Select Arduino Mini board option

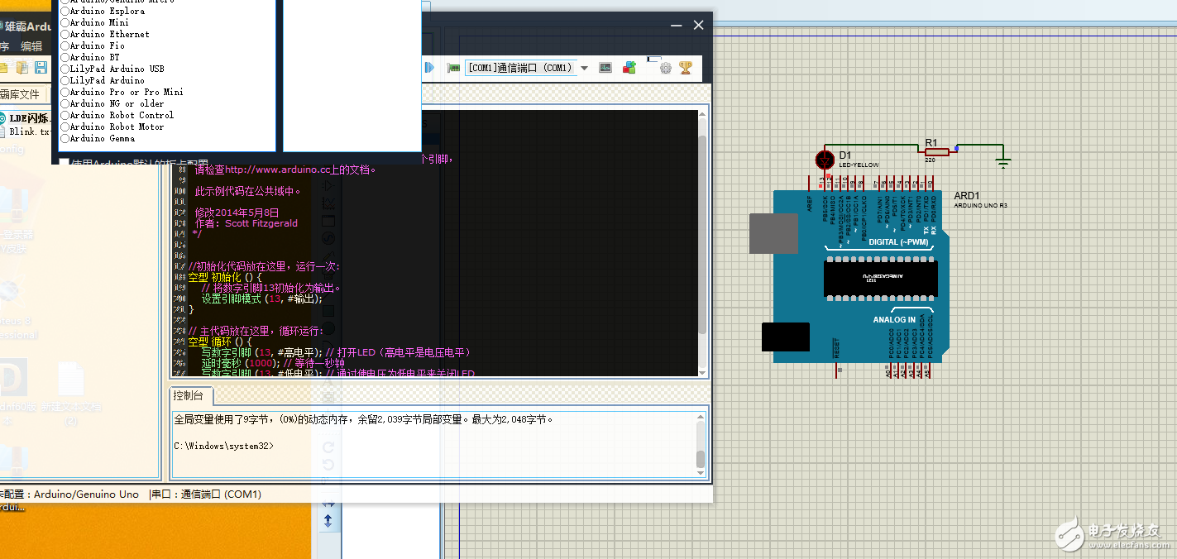point(94,23)
